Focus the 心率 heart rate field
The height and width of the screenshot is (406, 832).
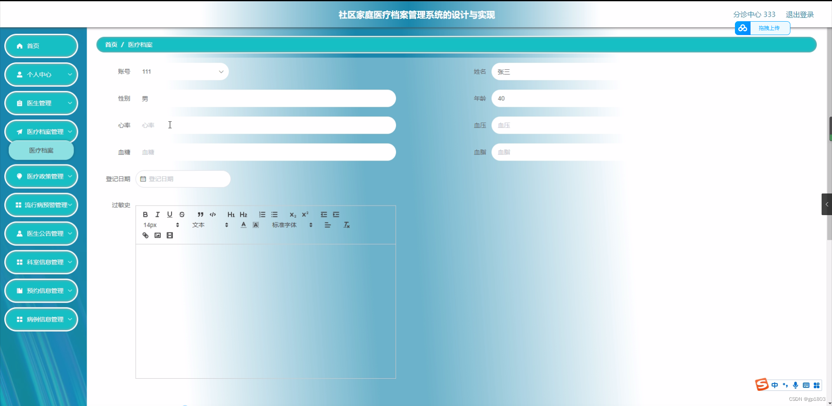(266, 125)
